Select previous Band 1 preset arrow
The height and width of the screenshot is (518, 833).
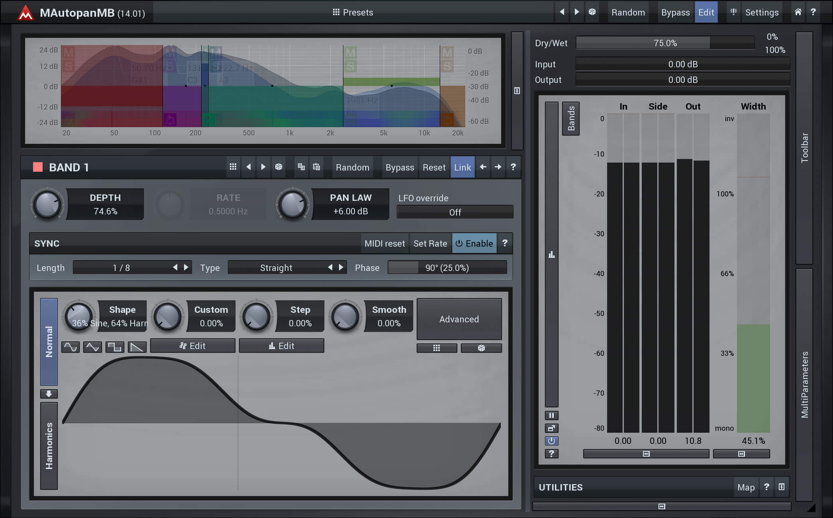[x=249, y=167]
